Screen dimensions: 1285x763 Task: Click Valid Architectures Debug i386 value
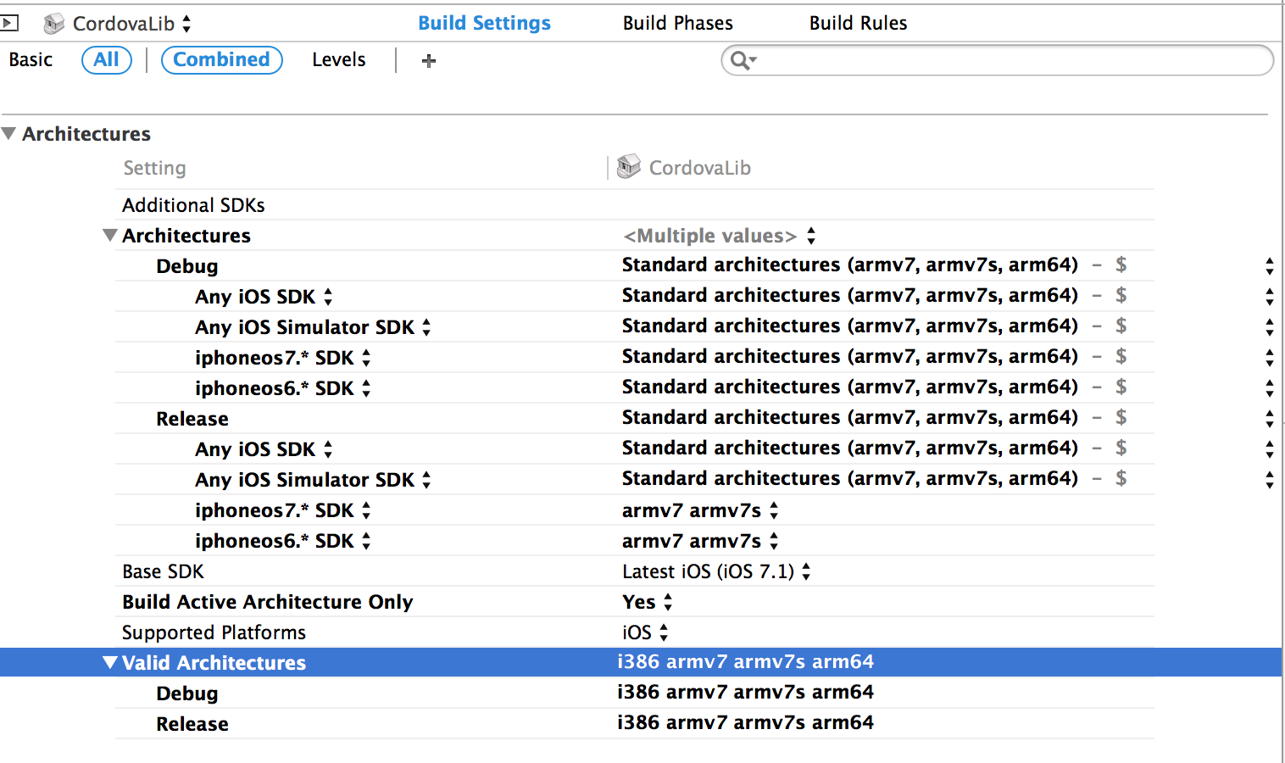[745, 692]
